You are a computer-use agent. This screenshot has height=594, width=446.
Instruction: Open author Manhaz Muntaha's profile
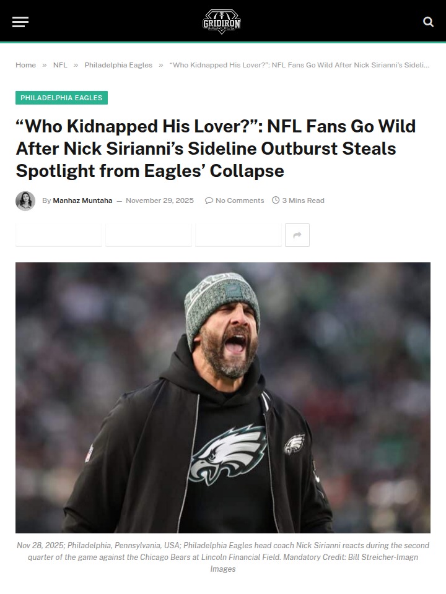82,200
